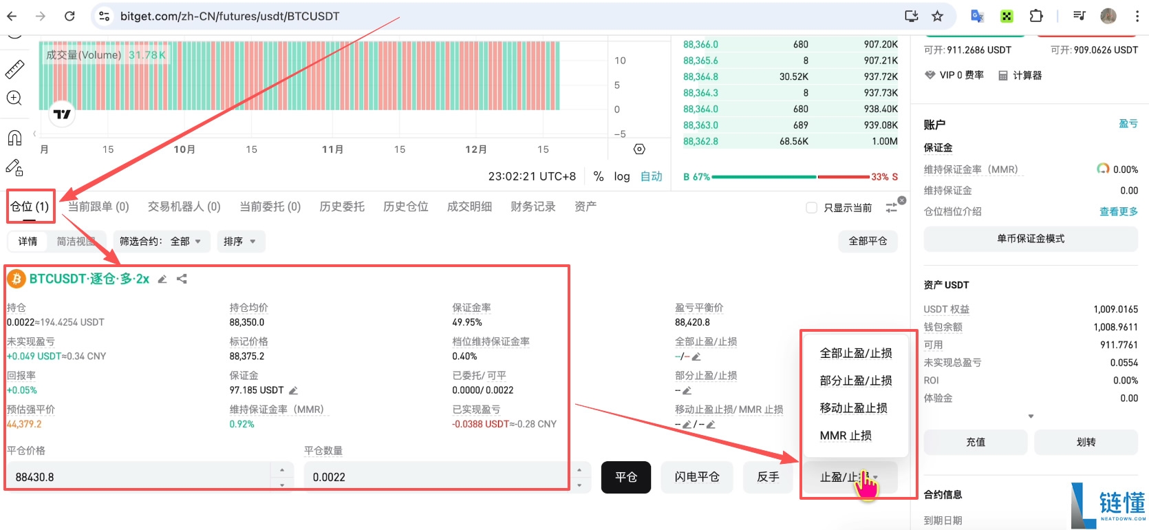Click the 划转 transfer button

tap(1086, 443)
